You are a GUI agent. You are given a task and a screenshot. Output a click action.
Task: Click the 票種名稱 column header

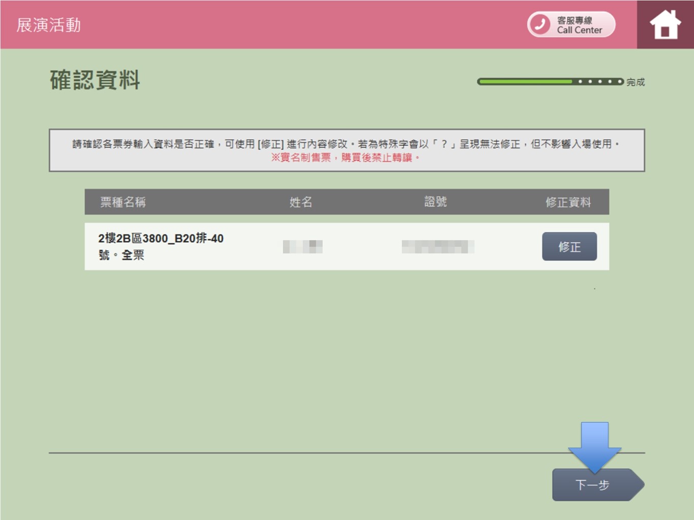click(x=123, y=202)
